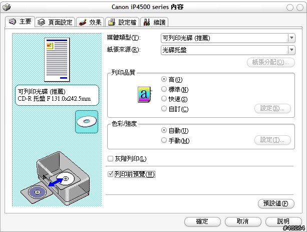Click the 媒體類型(Y) label

tap(124, 38)
